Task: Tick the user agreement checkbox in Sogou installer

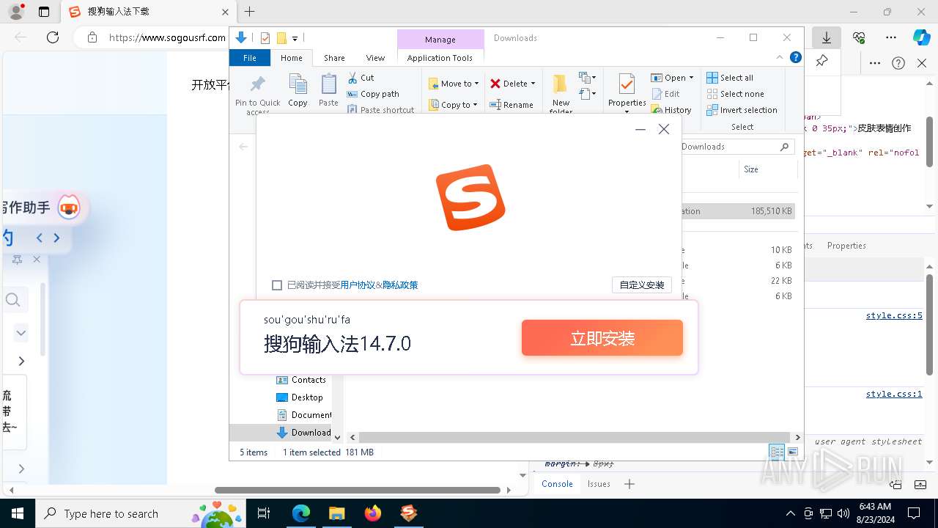Action: [x=277, y=285]
